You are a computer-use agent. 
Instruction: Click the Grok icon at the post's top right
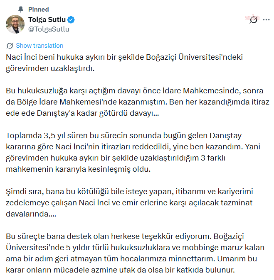tap(253, 20)
